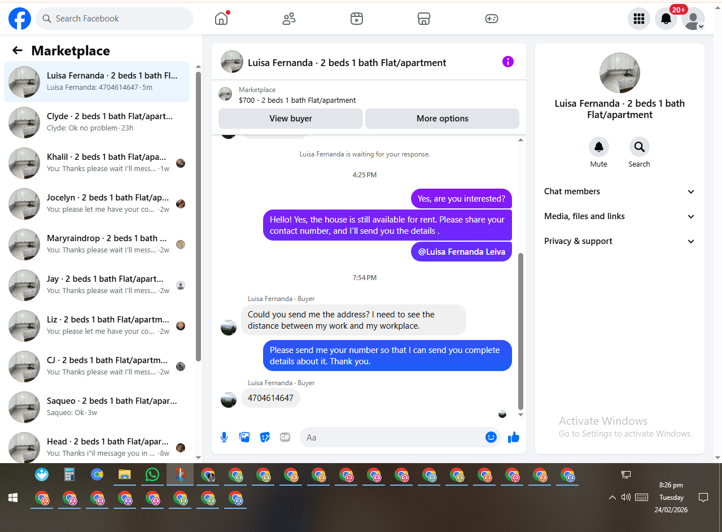The width and height of the screenshot is (722, 532).
Task: Open Calculator from the taskbar
Action: click(69, 474)
